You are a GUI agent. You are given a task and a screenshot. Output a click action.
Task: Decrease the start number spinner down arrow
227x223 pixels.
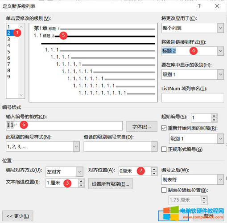coord(214,120)
